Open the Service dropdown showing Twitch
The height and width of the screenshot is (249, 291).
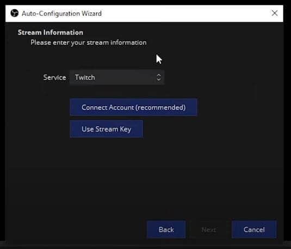click(x=117, y=77)
